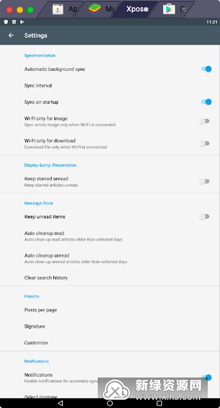220x408 pixels.
Task: Tap the Android recents square button
Action: click(159, 403)
